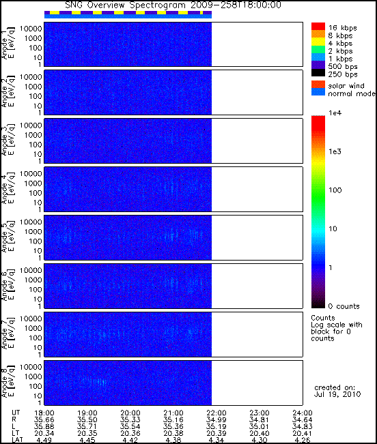Click the 'created on: Jul 19, 2010' note

(x=337, y=391)
